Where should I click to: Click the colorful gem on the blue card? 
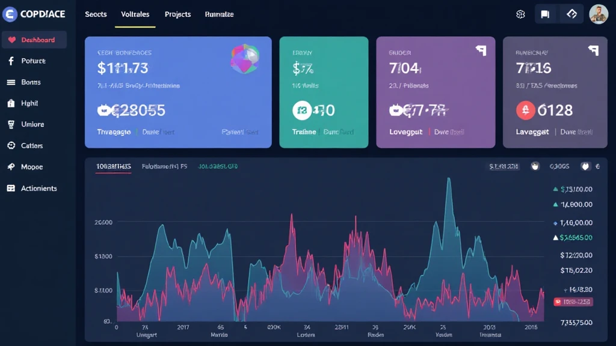coord(244,59)
